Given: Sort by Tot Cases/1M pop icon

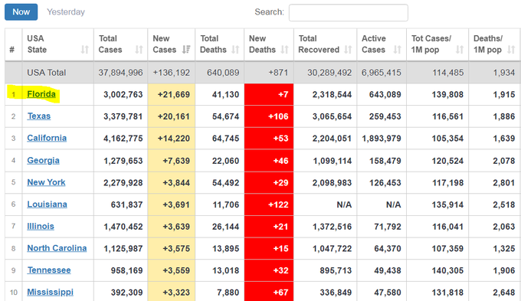Looking at the screenshot, I should (x=460, y=50).
